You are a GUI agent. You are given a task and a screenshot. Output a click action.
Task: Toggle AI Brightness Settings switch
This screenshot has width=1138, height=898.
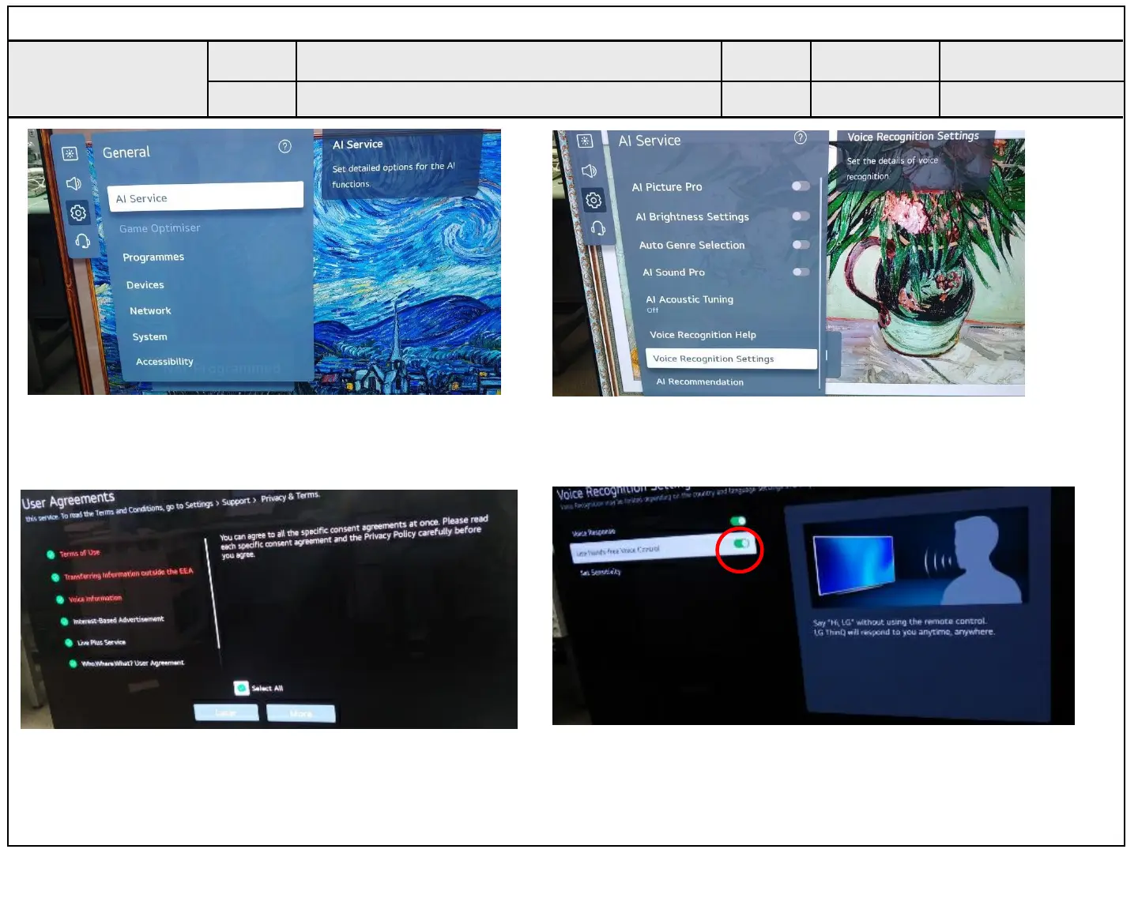(x=801, y=216)
